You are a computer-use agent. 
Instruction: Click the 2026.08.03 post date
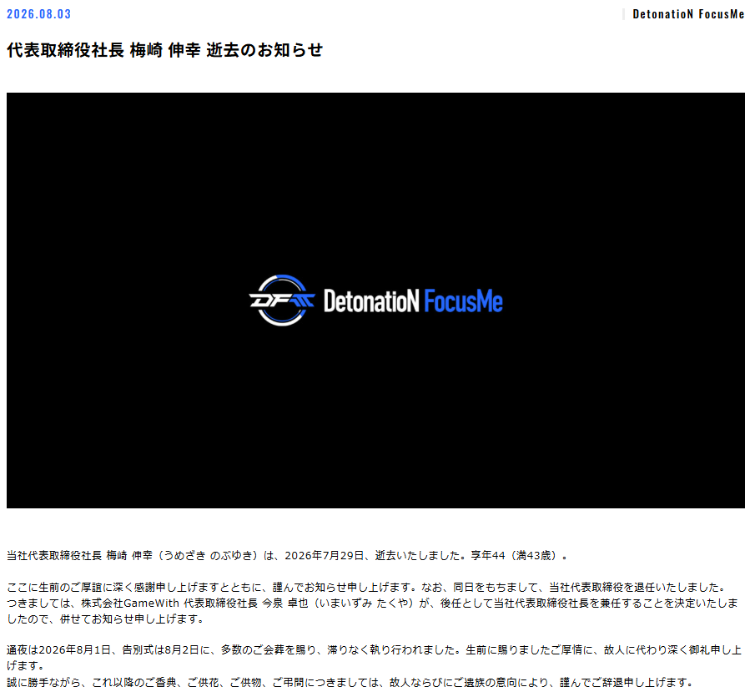38,14
